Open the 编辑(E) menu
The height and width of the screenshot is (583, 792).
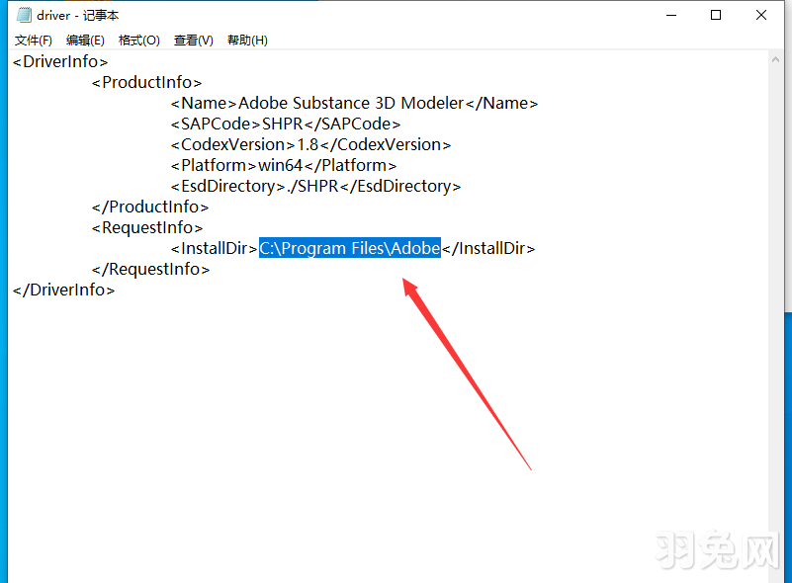coord(85,40)
